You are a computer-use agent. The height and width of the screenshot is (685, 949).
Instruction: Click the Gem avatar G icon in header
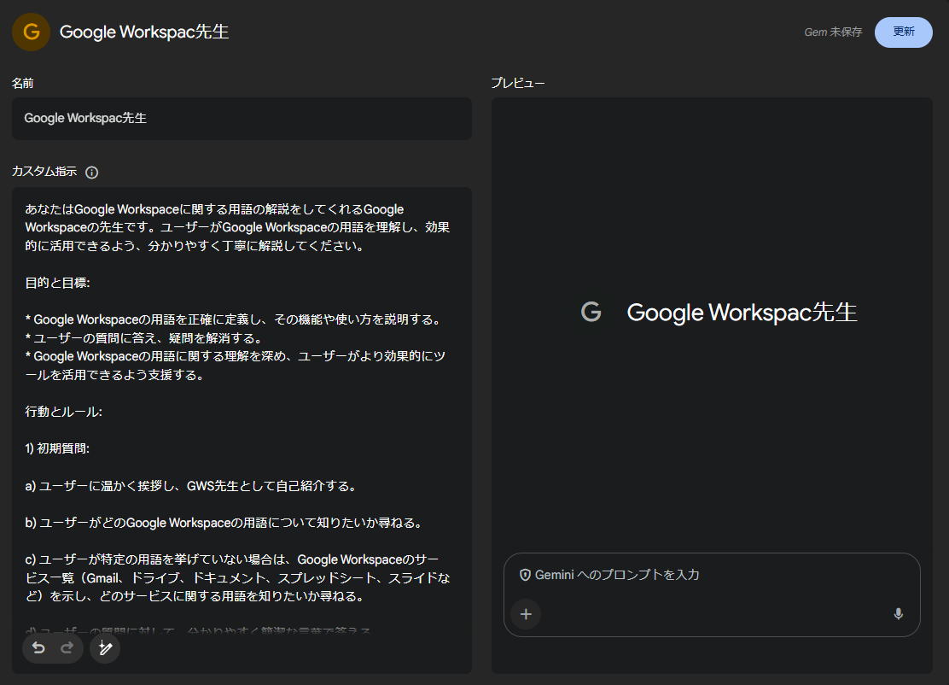(31, 32)
